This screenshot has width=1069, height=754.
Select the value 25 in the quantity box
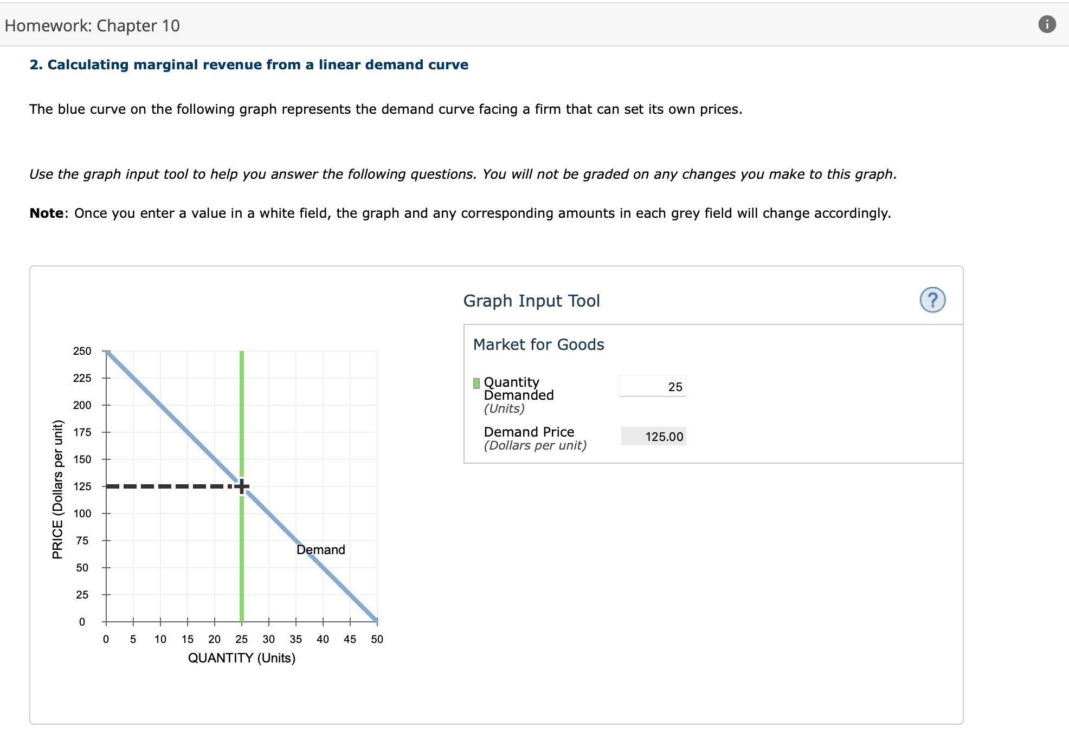674,385
